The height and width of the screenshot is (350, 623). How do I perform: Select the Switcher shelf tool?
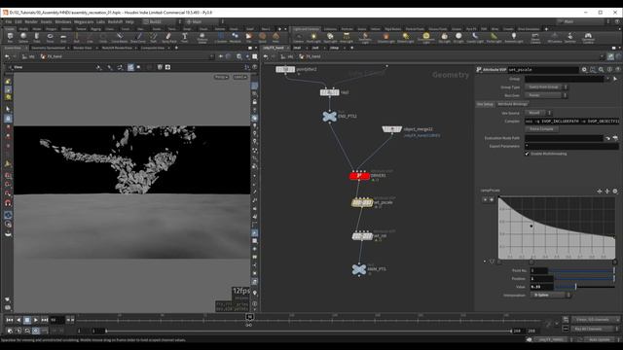570,38
